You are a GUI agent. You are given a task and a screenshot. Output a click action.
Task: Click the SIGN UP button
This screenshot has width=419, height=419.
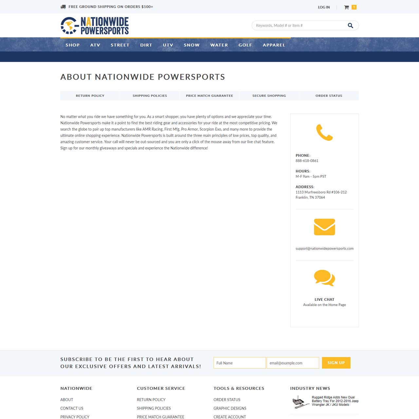[336, 363]
